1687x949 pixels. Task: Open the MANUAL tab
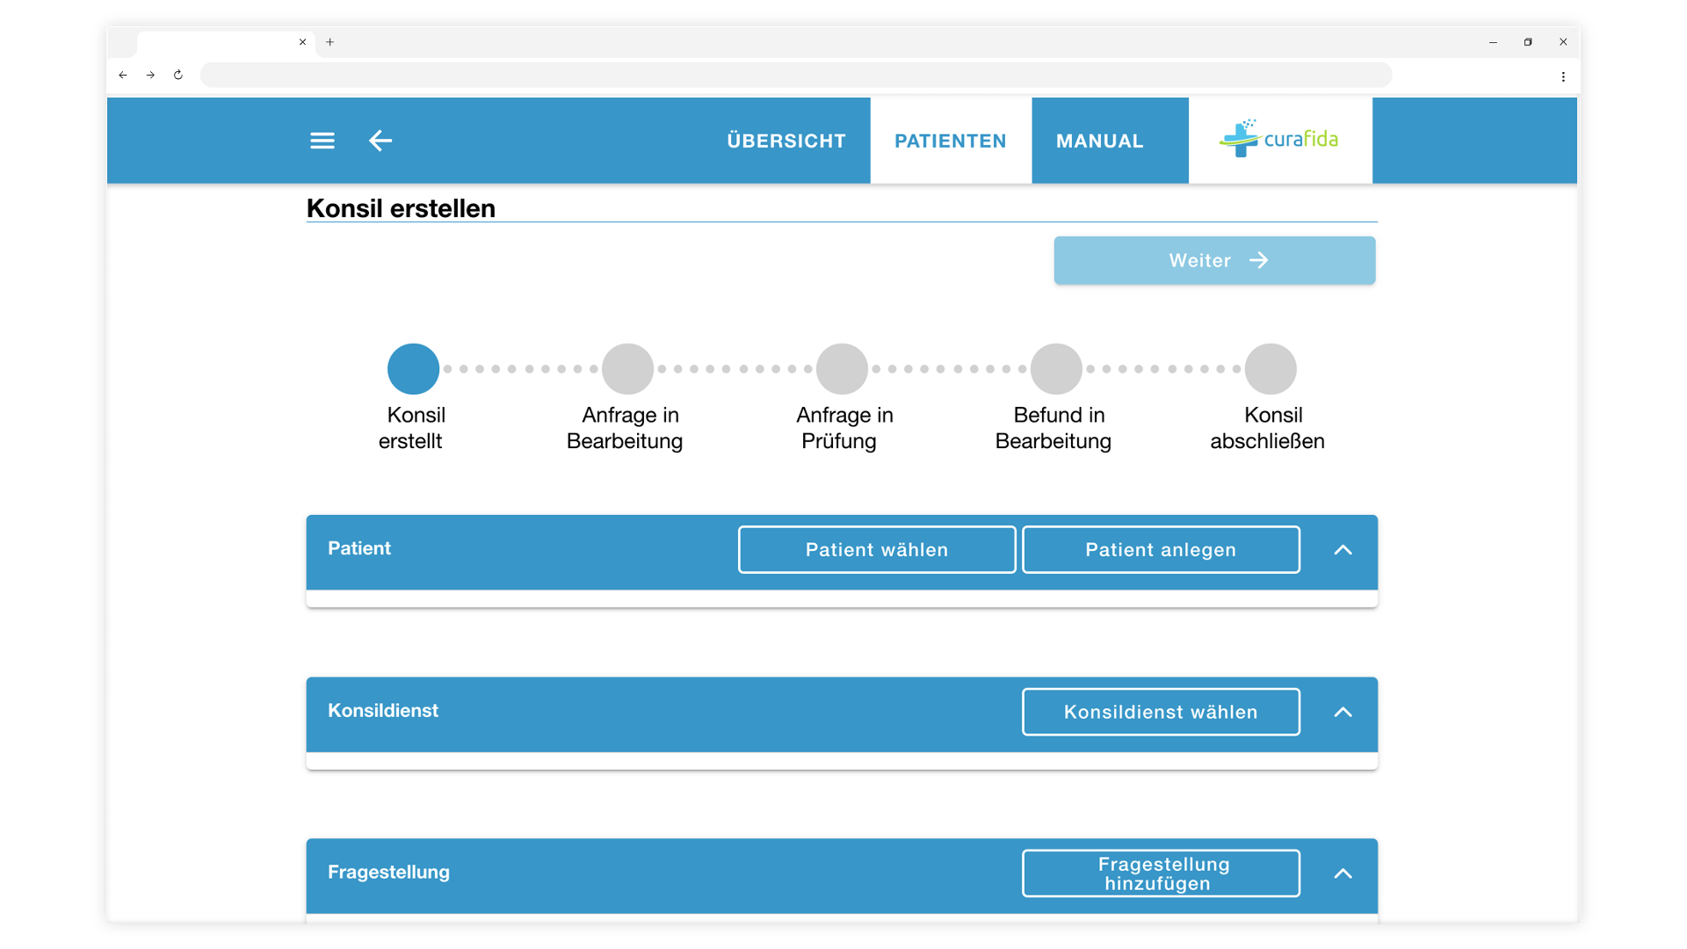(1100, 141)
